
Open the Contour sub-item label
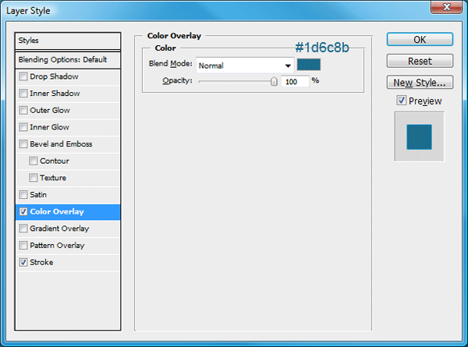point(55,161)
